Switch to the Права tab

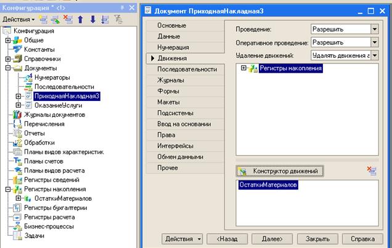[x=186, y=135]
